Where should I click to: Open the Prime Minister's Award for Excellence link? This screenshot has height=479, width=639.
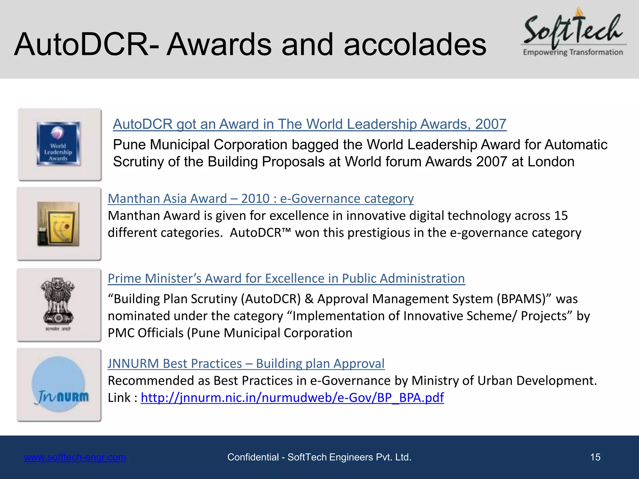coord(286,278)
